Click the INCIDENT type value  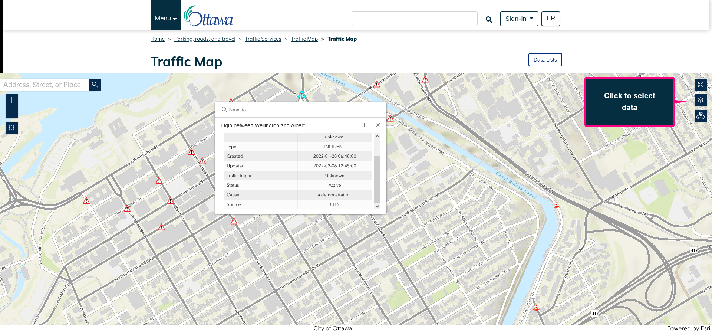(x=334, y=147)
